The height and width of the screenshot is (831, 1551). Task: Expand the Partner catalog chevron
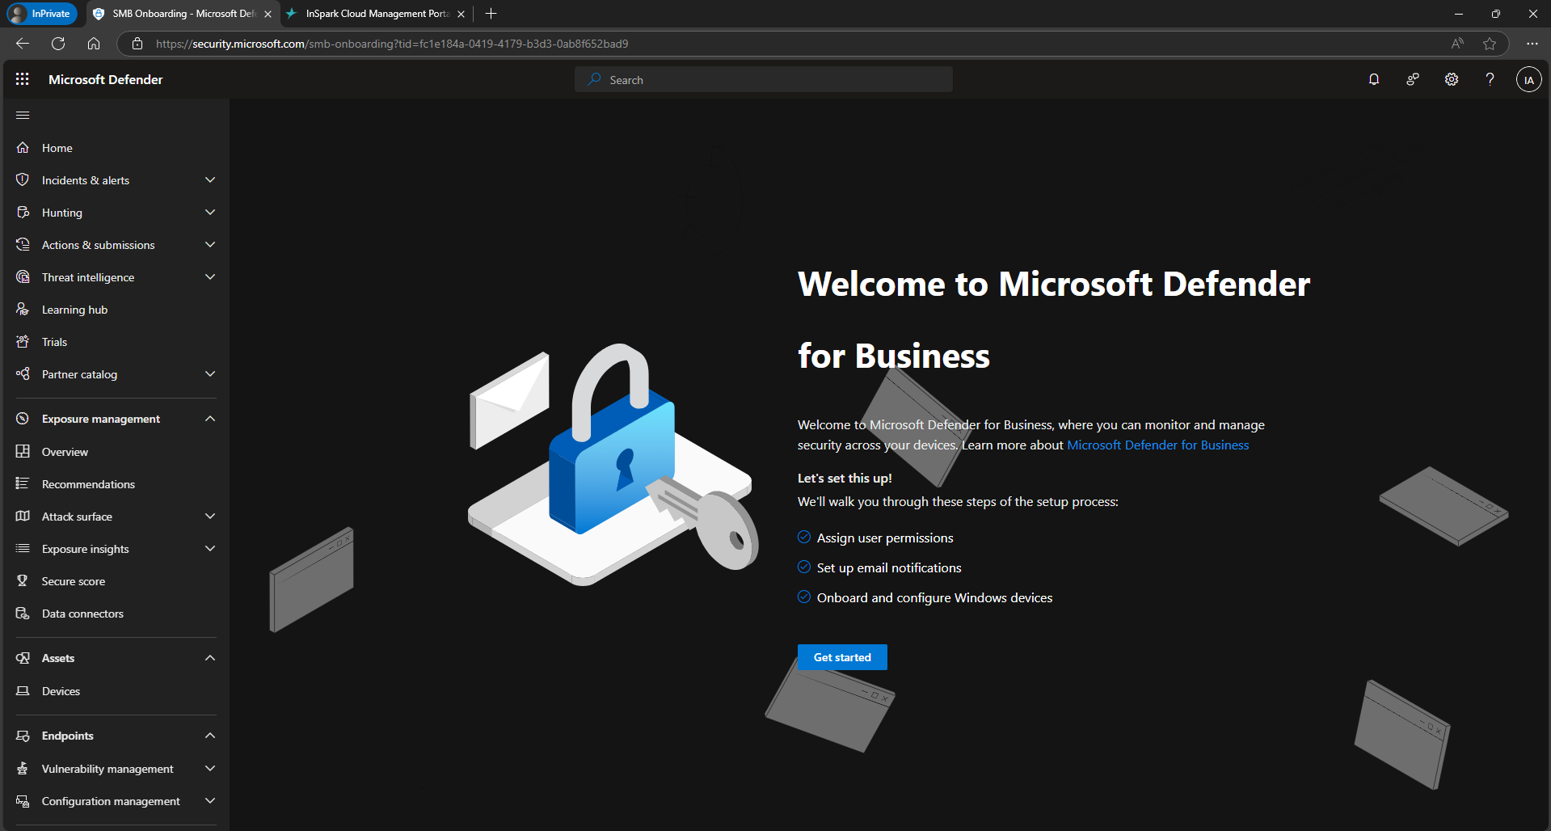210,373
